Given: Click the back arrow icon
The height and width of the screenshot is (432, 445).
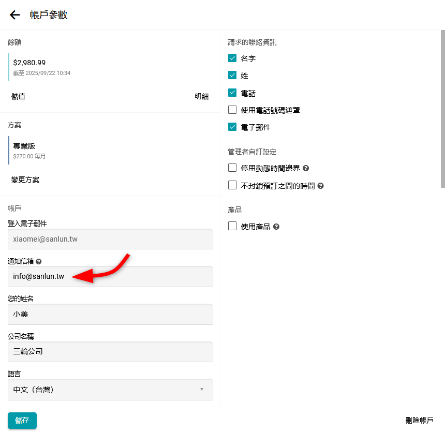Looking at the screenshot, I should [x=15, y=15].
